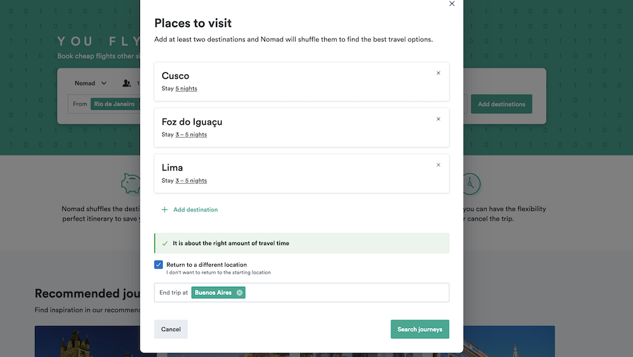
Task: Click the End trip at input field
Action: click(x=301, y=293)
